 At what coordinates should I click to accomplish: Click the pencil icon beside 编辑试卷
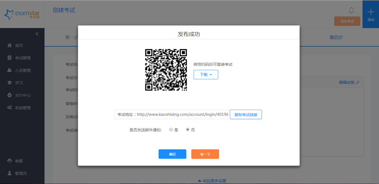[x=358, y=83]
